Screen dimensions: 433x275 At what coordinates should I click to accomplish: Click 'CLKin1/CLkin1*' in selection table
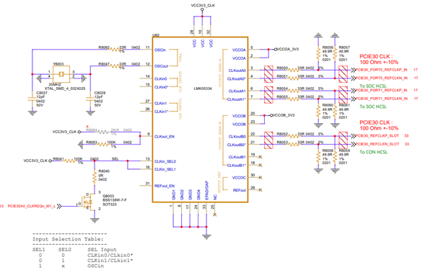[x=110, y=261]
